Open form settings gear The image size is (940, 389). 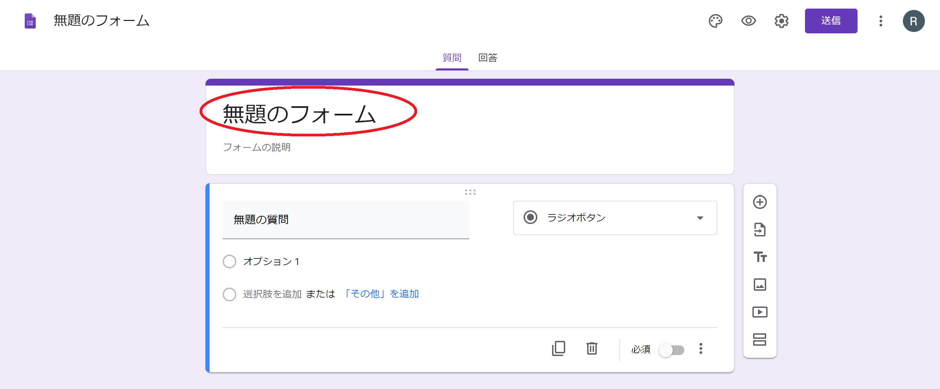pos(781,21)
